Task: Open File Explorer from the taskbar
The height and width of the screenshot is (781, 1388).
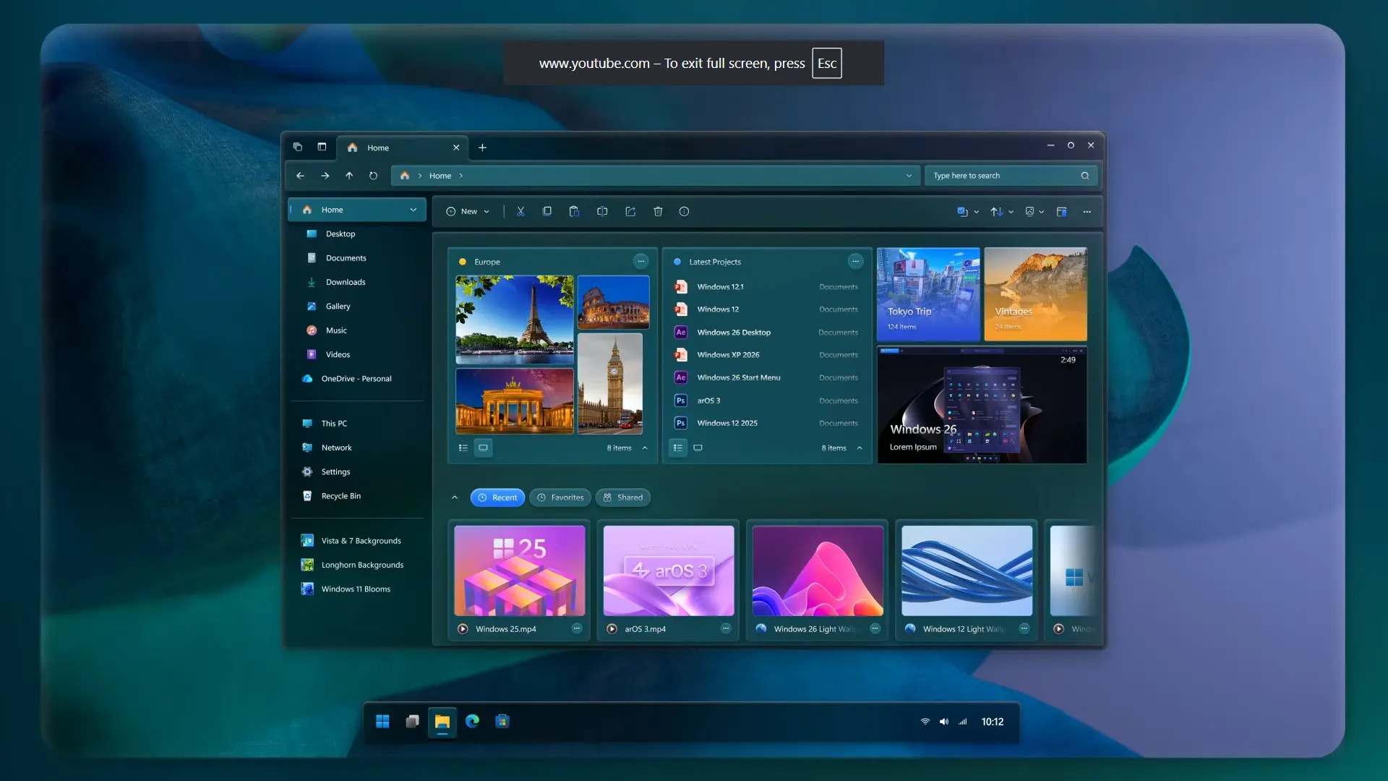Action: [x=442, y=722]
